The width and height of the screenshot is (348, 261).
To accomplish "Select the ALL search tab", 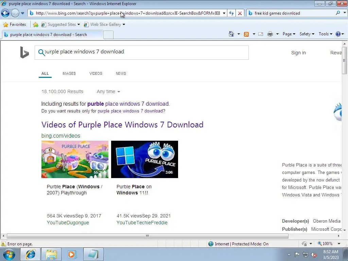I will coord(45,73).
